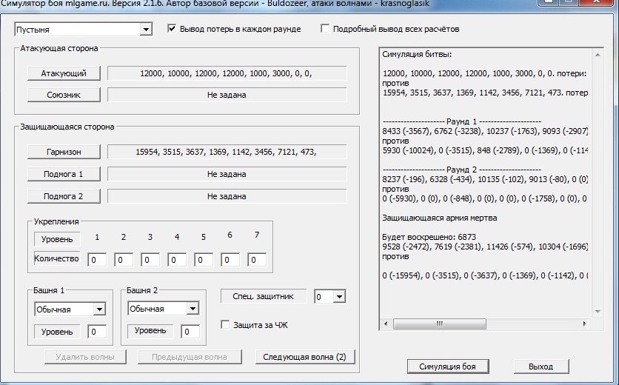Click the Башня 2 level input field
This screenshot has height=385, width=619.
click(x=190, y=332)
